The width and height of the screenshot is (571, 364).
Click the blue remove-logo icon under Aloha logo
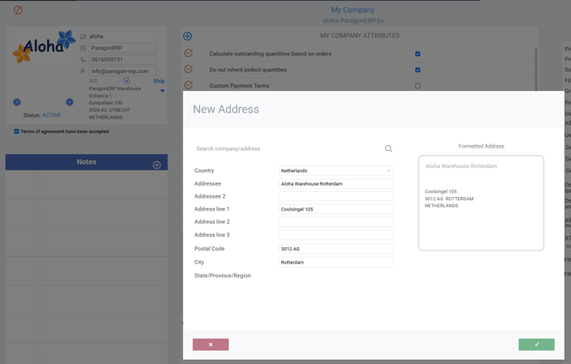[x=17, y=102]
